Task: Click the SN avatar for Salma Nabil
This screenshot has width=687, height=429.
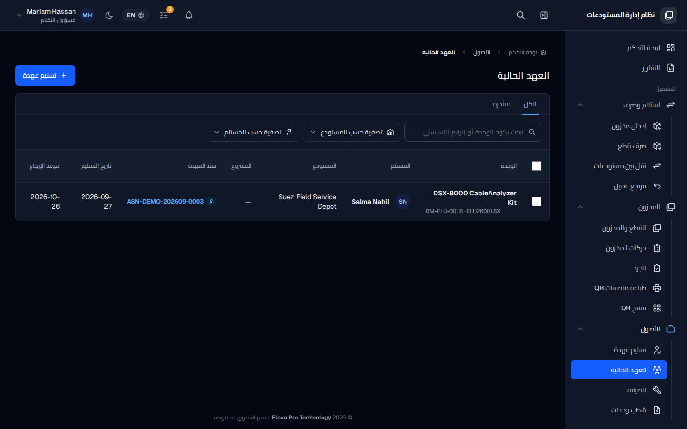Action: click(403, 202)
